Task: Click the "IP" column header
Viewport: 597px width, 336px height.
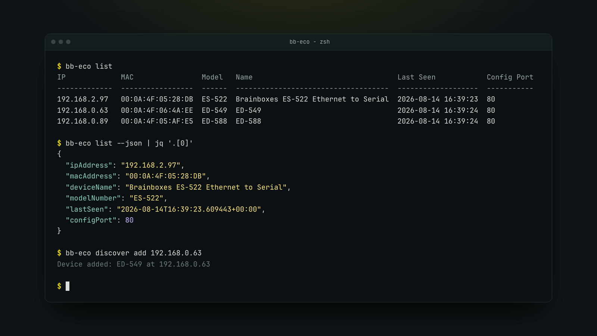Action: [61, 77]
